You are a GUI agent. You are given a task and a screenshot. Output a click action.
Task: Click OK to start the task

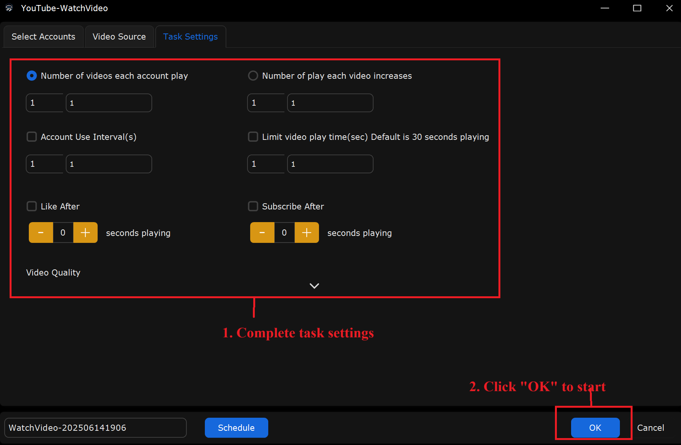pos(595,428)
